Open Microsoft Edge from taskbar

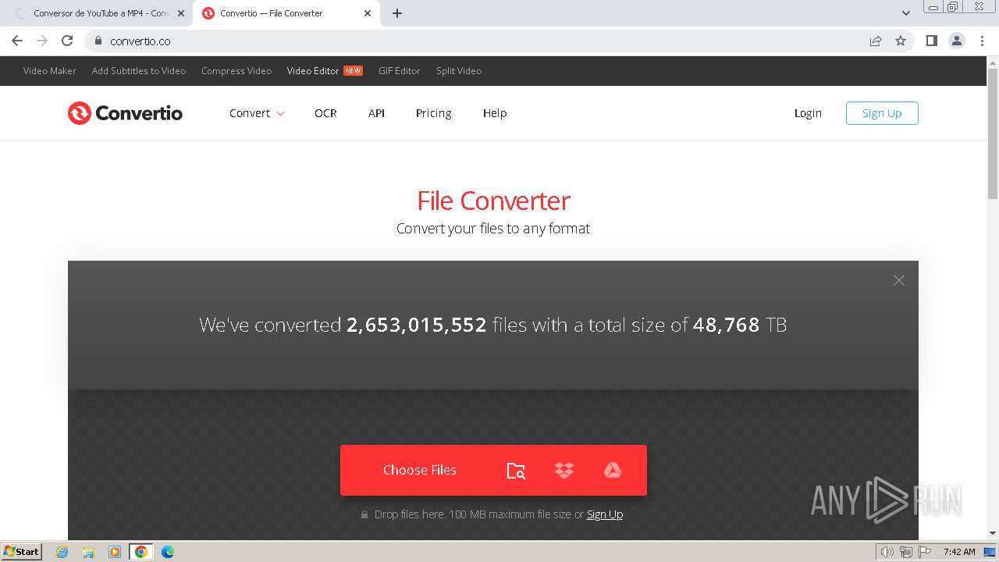(x=168, y=552)
